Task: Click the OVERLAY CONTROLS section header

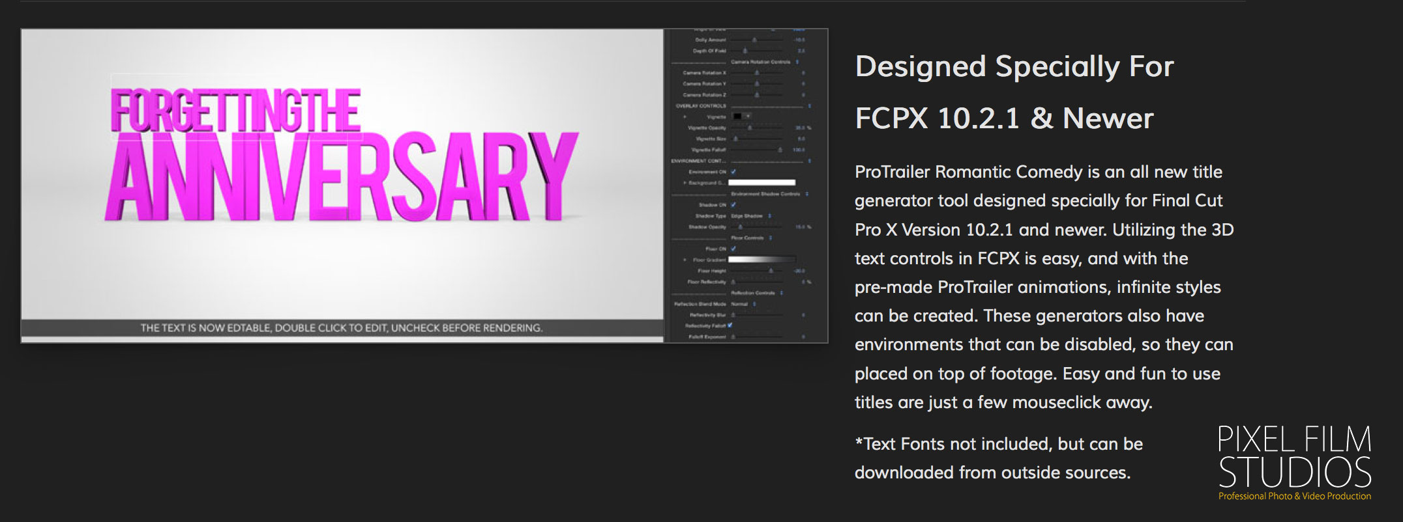Action: pyautogui.click(x=701, y=105)
